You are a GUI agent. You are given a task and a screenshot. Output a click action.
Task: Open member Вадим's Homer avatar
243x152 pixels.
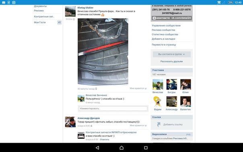[x=158, y=102]
